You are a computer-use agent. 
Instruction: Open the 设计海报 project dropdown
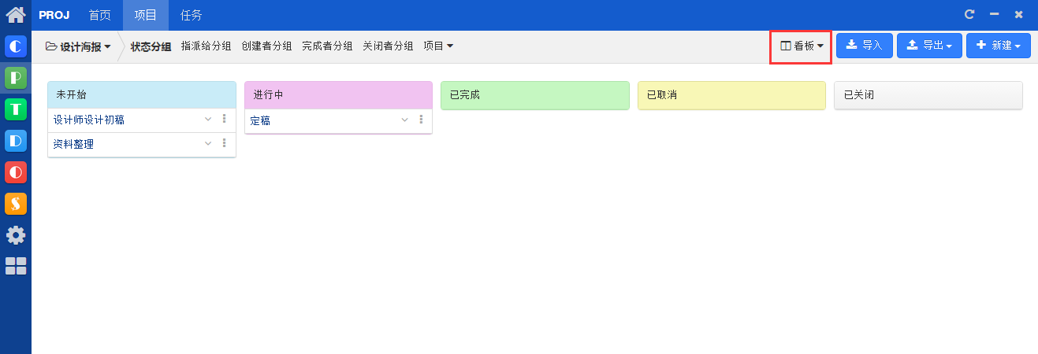78,46
